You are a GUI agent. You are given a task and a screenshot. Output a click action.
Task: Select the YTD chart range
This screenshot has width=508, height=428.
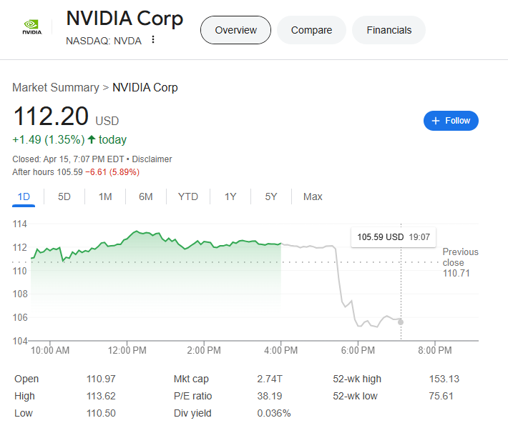188,196
